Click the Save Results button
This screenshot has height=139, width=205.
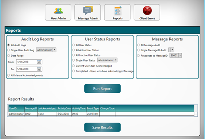click(x=102, y=127)
